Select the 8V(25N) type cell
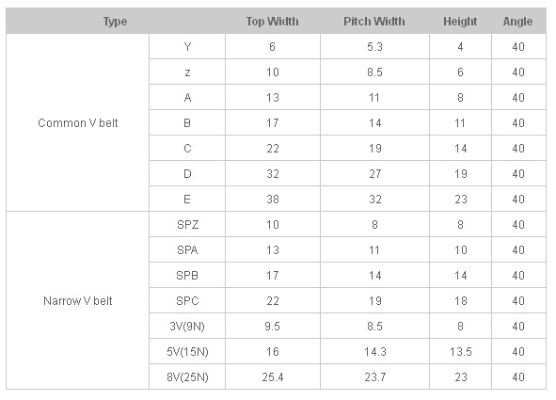 click(x=187, y=377)
